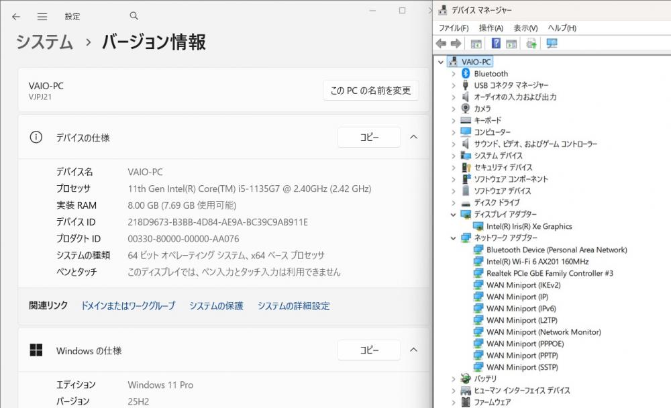Open the Settings hamburger navigation menu

click(42, 17)
